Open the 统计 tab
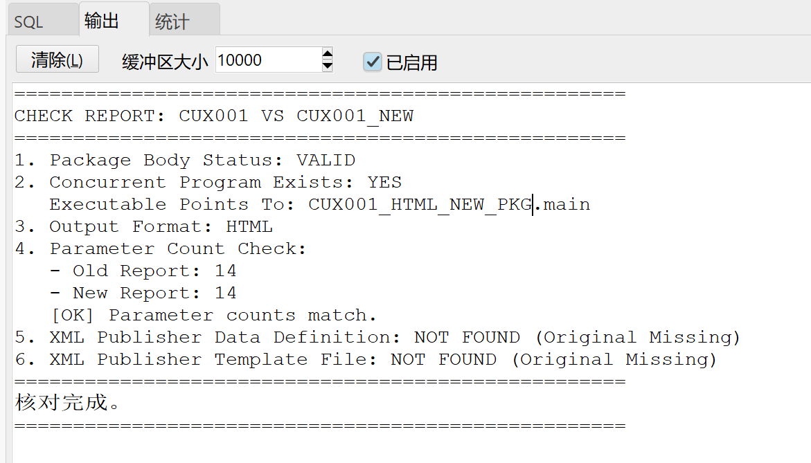Screen dimensions: 811x463 (184, 19)
